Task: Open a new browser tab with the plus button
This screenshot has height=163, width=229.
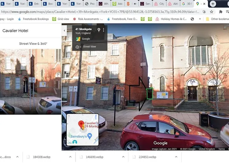Action: [213, 4]
